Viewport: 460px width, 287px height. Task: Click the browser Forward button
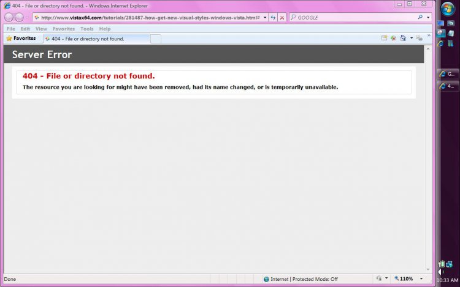click(19, 17)
